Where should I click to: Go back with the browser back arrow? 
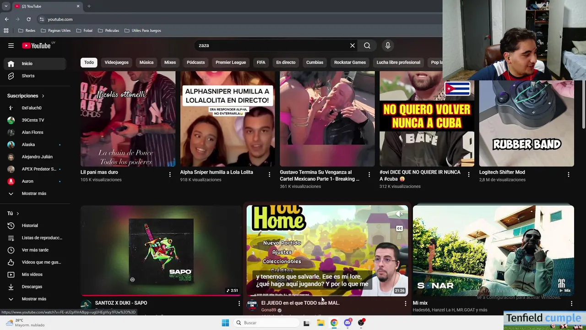(6, 19)
